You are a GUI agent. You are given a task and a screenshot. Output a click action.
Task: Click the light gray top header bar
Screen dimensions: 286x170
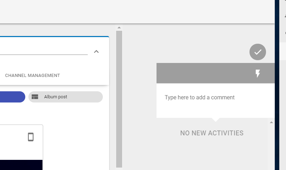(137, 12)
